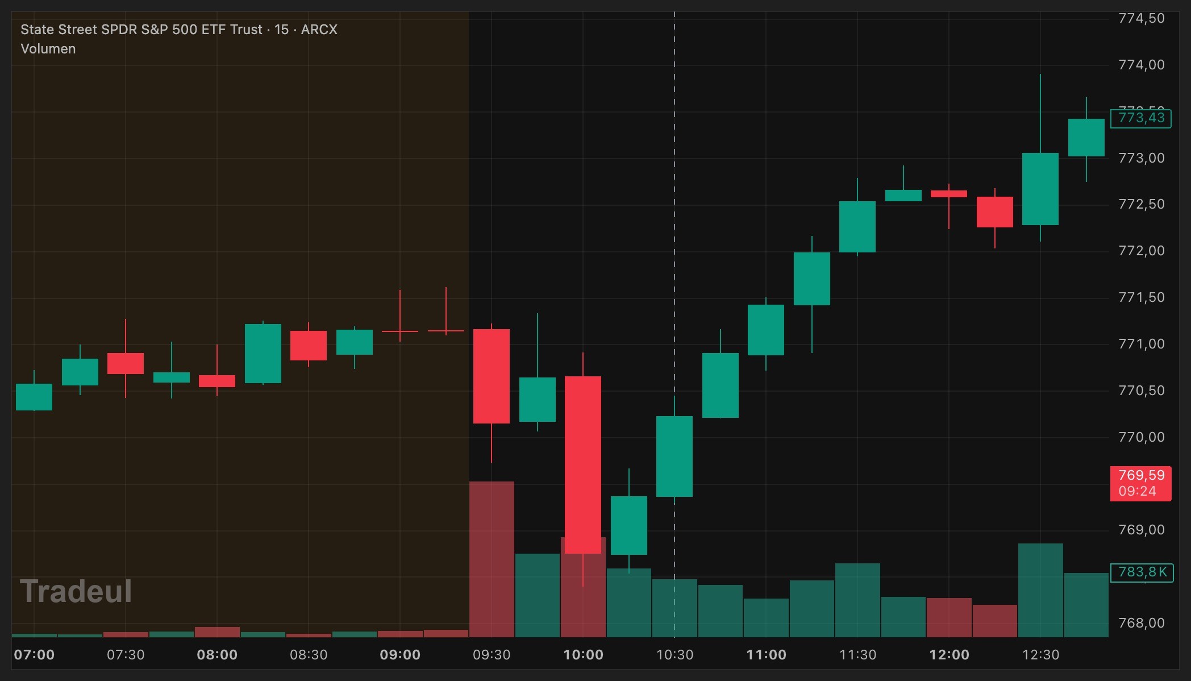
Task: Click the green 773,43 price tag
Action: [x=1140, y=118]
